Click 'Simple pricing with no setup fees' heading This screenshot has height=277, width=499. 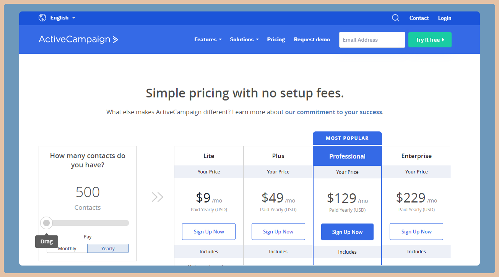[245, 93]
